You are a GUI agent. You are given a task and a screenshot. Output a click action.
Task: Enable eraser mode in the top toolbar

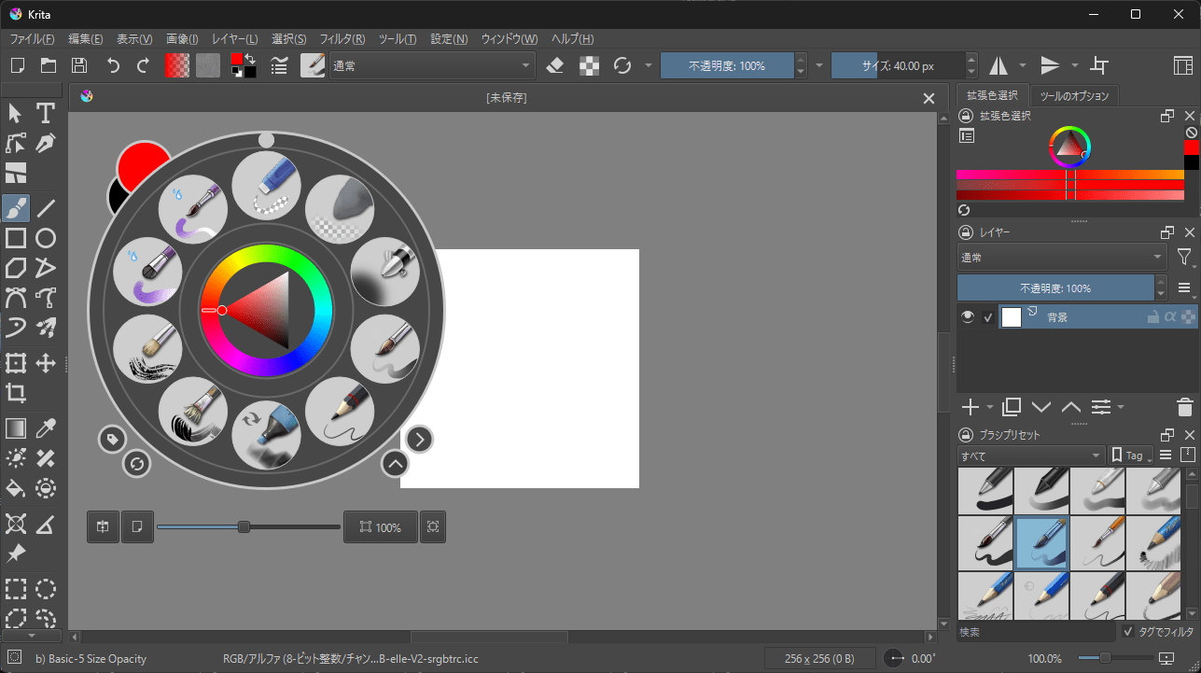point(556,65)
